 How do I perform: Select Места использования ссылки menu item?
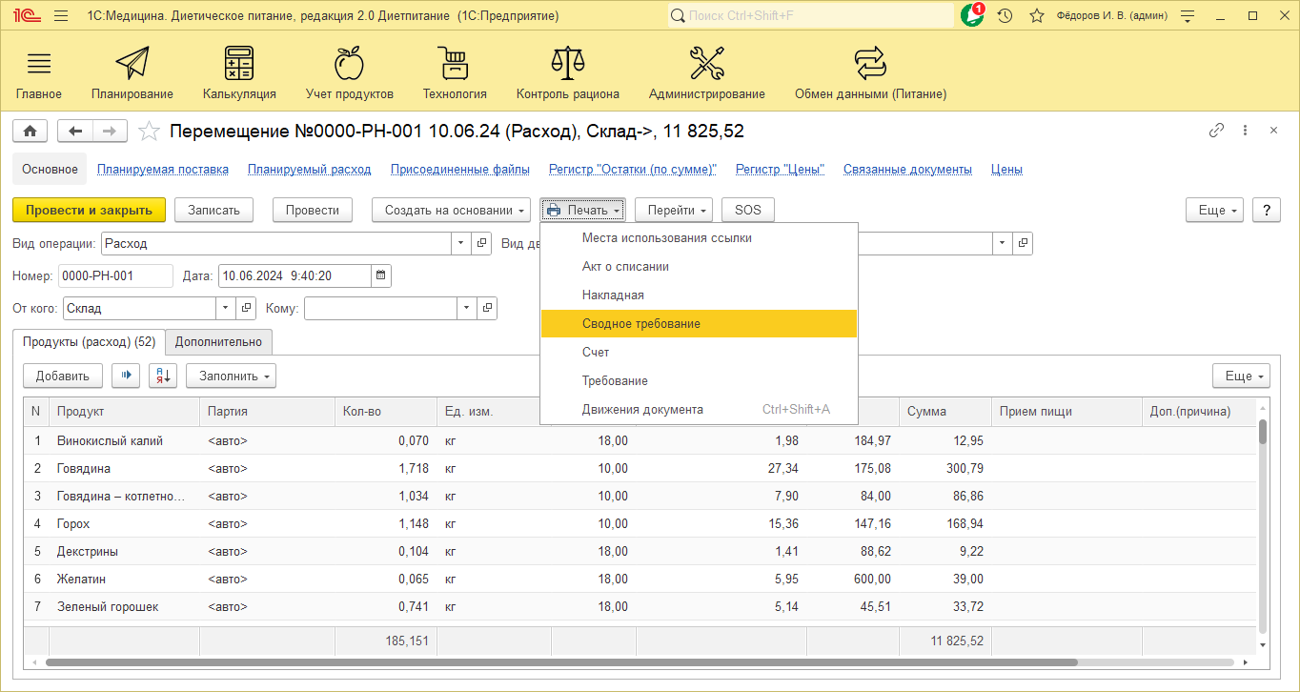point(699,238)
